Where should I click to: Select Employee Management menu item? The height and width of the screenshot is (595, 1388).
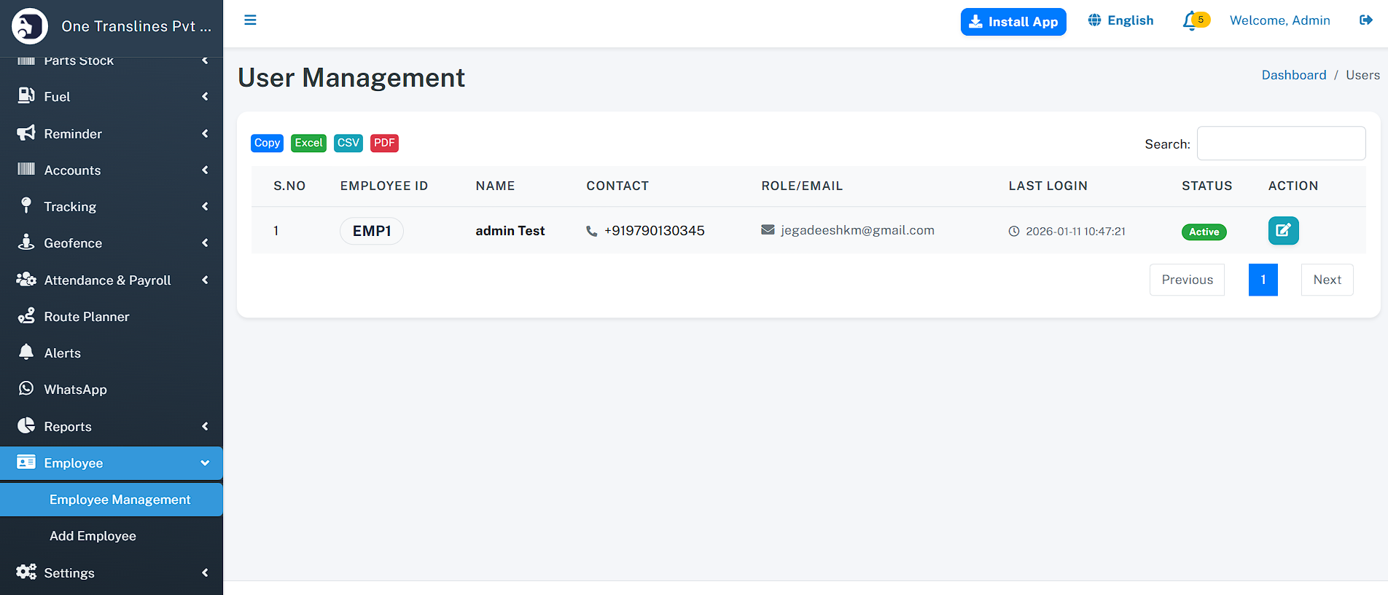(120, 500)
